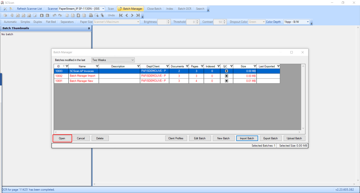
Task: Open the Color Depth dropdown
Action: (x=308, y=22)
